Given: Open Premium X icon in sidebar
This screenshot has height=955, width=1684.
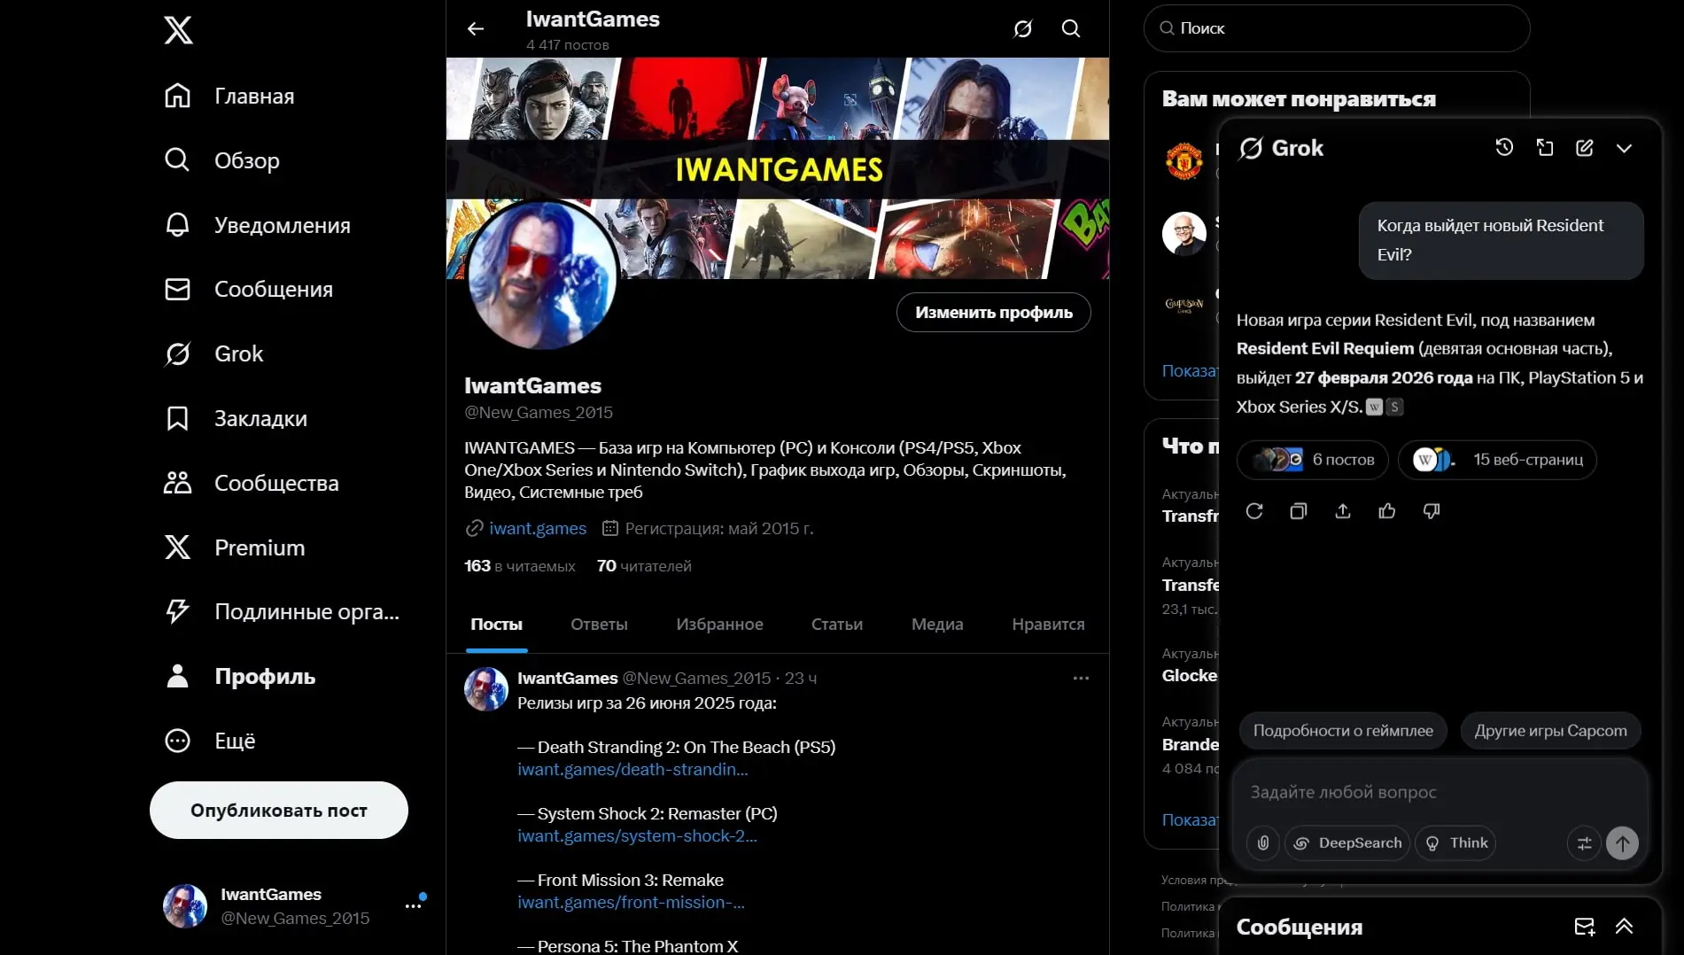Looking at the screenshot, I should pyautogui.click(x=177, y=547).
